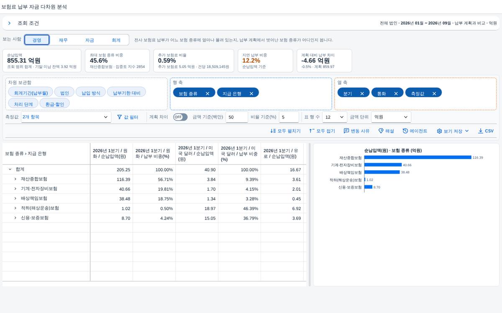Open the 측정값 2개 항목 dropdown
The width and height of the screenshot is (502, 313).
[67, 117]
